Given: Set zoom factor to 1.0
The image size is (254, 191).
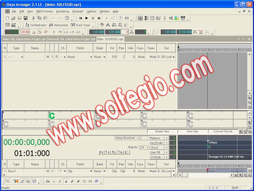Looking at the screenshot, I should click(x=66, y=32).
